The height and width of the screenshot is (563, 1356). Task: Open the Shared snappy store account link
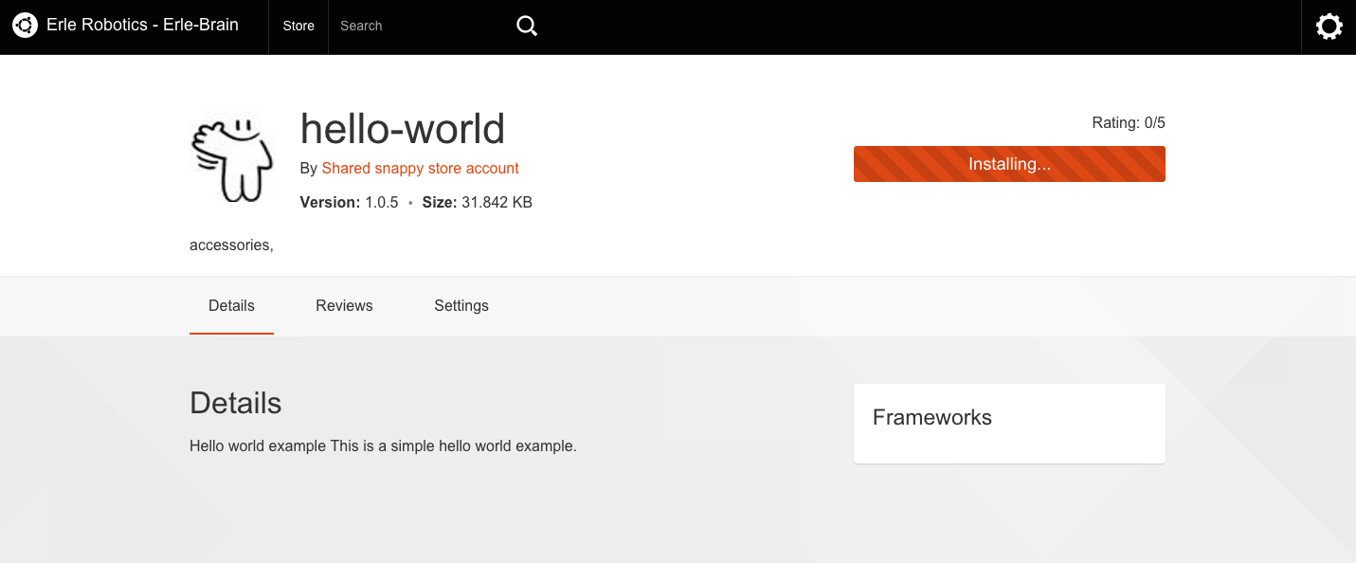(420, 169)
